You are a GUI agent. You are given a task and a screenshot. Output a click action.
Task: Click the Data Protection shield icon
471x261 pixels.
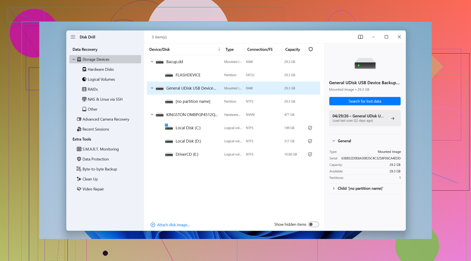(79, 159)
